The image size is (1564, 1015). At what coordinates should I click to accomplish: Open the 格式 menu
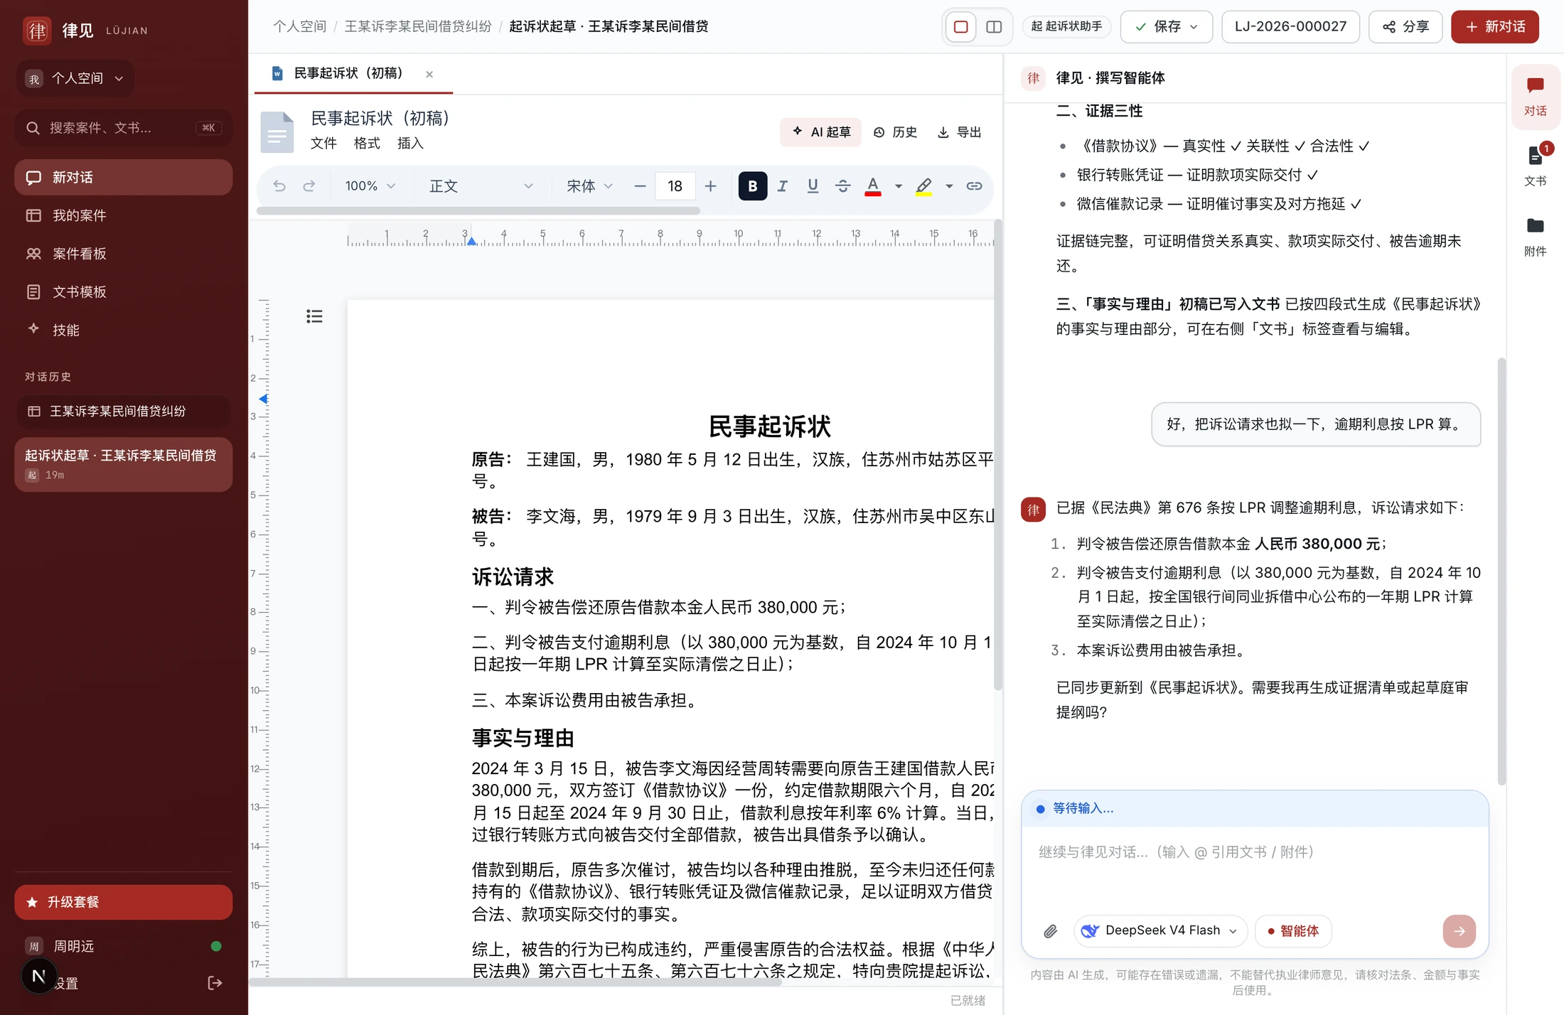coord(367,144)
